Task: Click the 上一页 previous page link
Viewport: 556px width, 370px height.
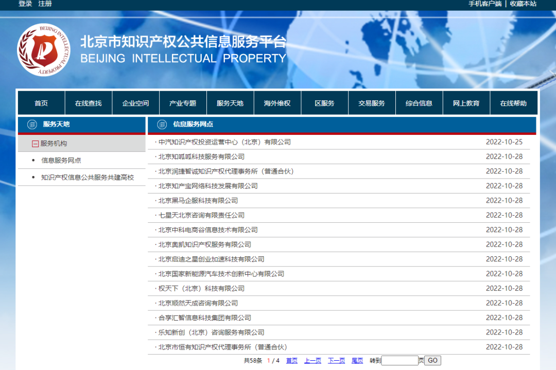Action: pos(312,361)
